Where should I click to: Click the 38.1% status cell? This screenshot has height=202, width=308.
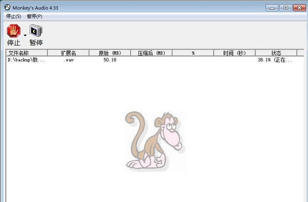pyautogui.click(x=275, y=60)
